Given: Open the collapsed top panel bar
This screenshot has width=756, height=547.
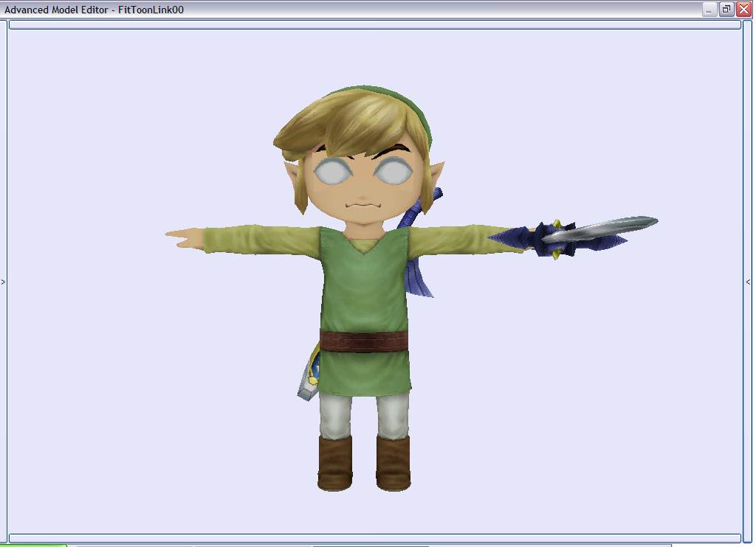Looking at the screenshot, I should [x=374, y=24].
